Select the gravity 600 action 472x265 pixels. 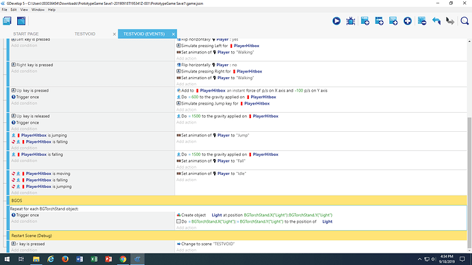pyautogui.click(x=226, y=97)
